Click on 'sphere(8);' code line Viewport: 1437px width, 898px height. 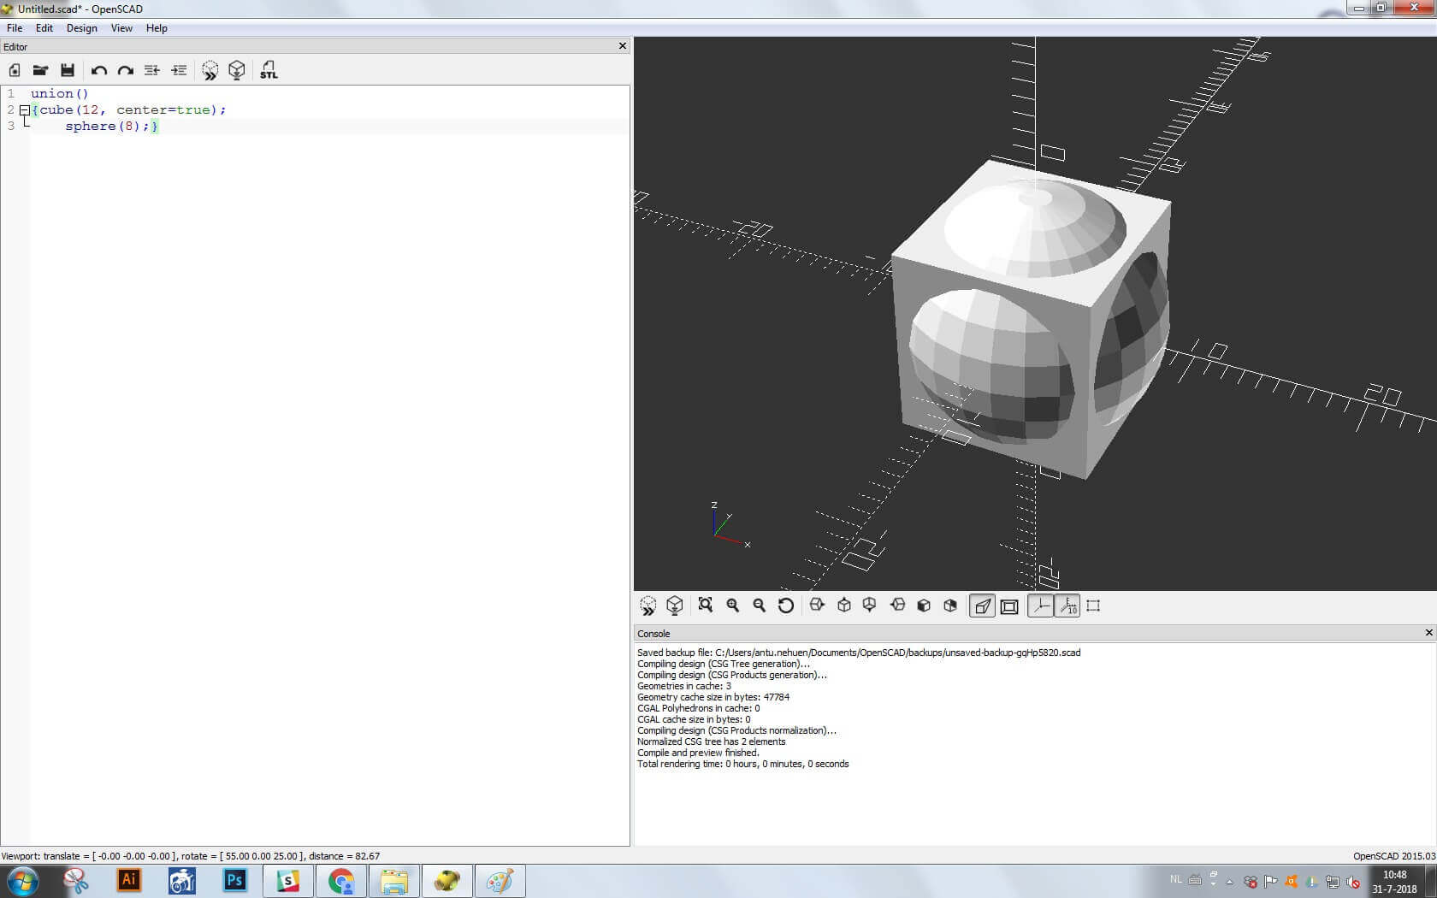pyautogui.click(x=108, y=127)
